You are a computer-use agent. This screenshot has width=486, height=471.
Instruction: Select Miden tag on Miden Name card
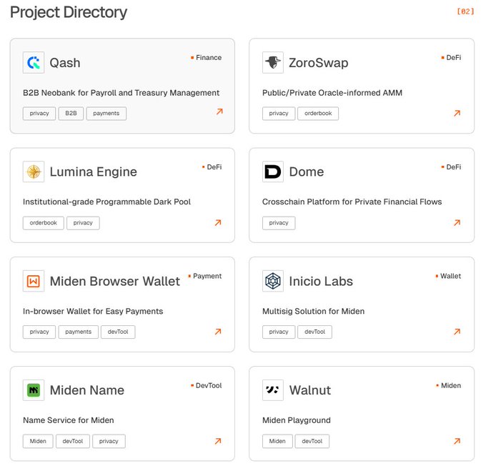pyautogui.click(x=38, y=441)
